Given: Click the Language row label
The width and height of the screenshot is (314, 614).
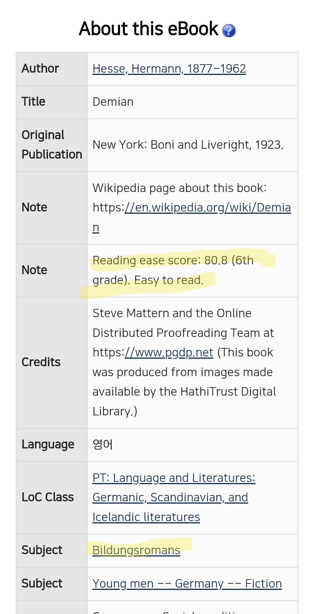Looking at the screenshot, I should (x=48, y=444).
